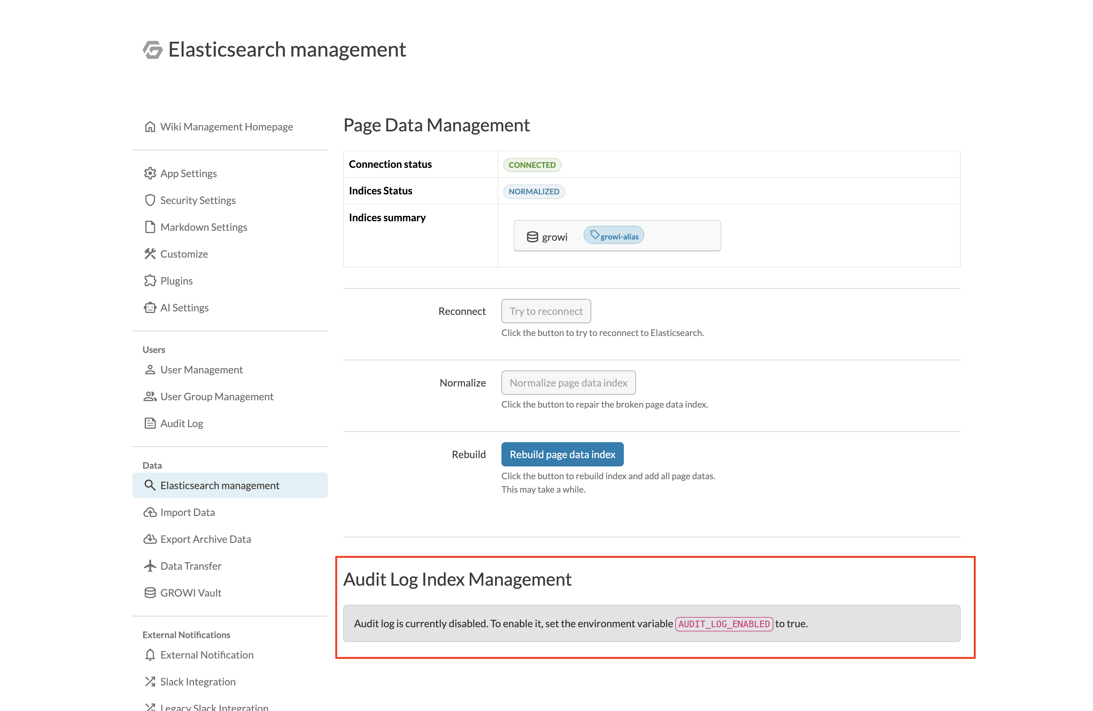Click the Audit Log Index Management heading
This screenshot has height=711, width=1093.
pos(457,579)
